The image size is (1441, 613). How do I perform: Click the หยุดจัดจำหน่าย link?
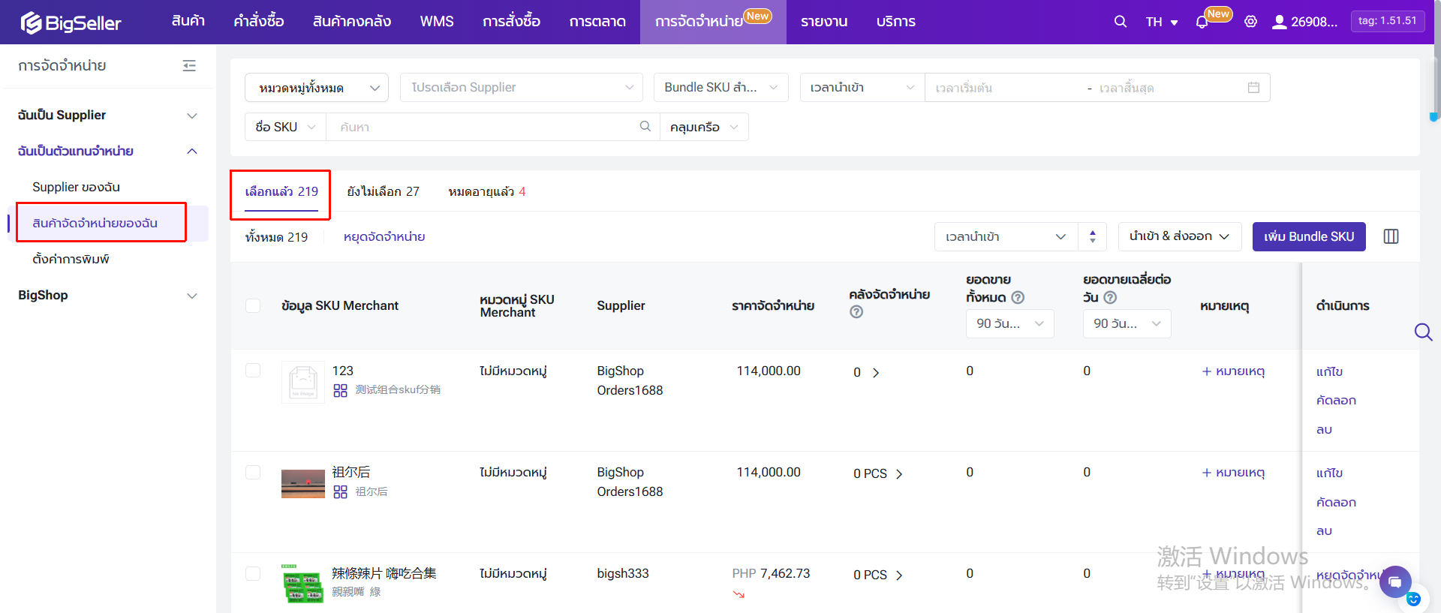coord(384,237)
